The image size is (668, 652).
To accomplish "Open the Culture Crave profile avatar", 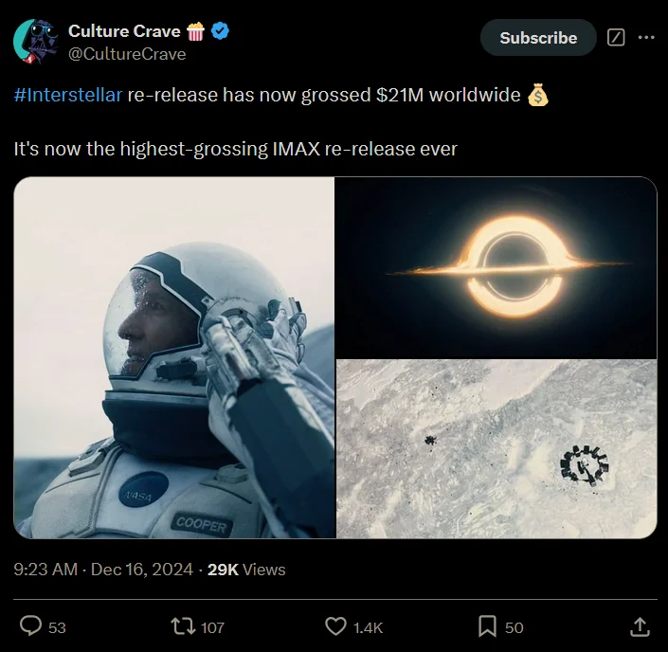I will (36, 42).
